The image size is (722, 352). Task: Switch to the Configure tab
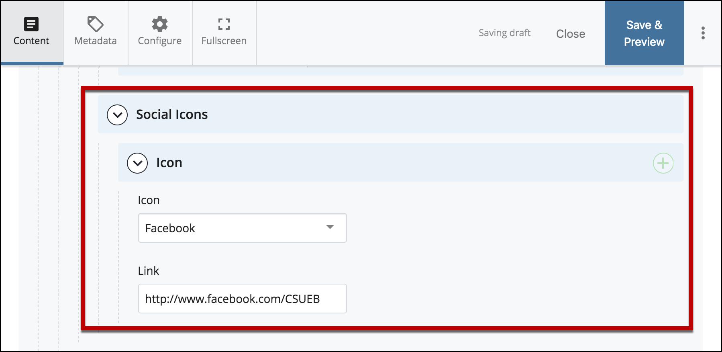[160, 33]
